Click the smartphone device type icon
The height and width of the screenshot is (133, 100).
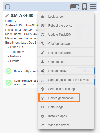tap(85, 7)
